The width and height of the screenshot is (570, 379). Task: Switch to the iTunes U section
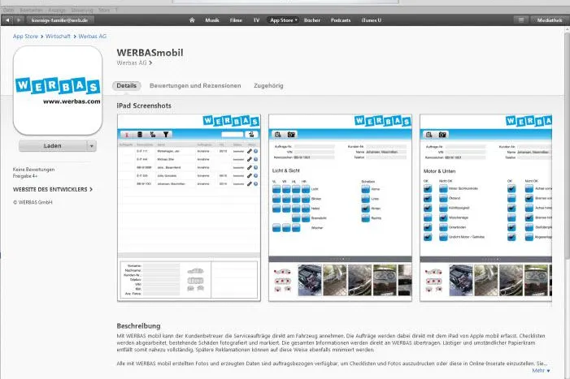(371, 20)
